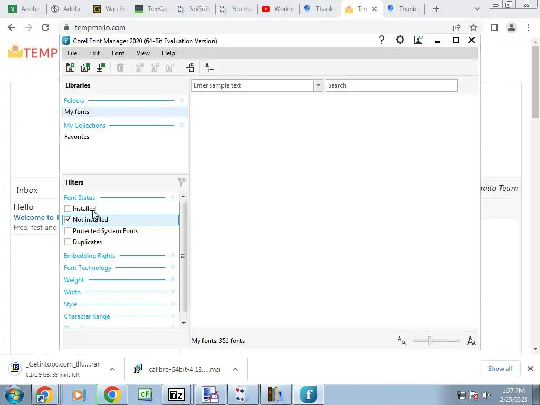Open a new Chrome tab
540x405 pixels.
pyautogui.click(x=436, y=9)
